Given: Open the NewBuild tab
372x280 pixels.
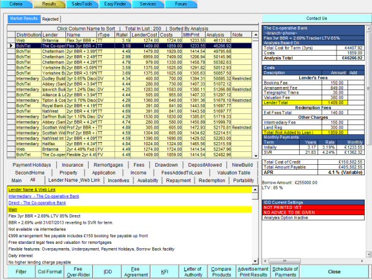Looking at the screenshot, I should click(x=242, y=165).
